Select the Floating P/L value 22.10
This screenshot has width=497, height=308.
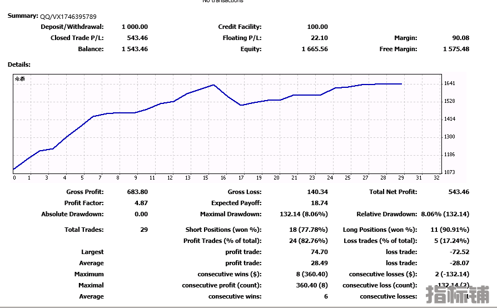(319, 38)
